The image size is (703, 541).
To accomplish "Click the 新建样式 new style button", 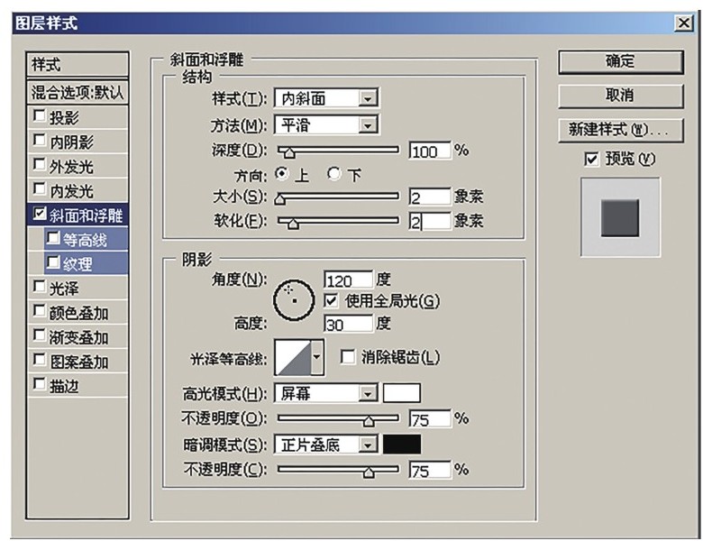I will click(621, 130).
